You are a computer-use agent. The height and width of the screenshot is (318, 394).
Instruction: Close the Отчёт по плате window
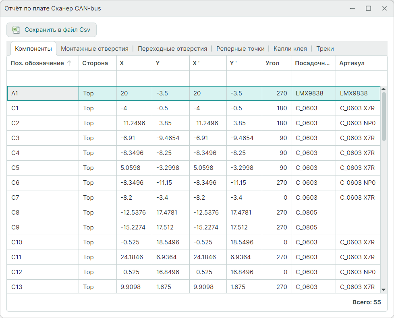[384, 8]
